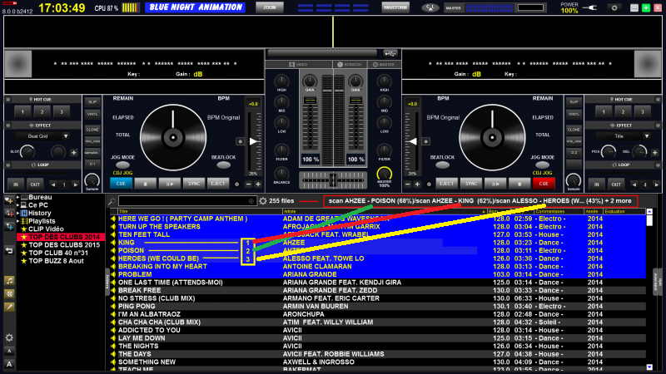This screenshot has height=374, width=666.
Task: Open settings gear in the top bar
Action: pyautogui.click(x=614, y=7)
